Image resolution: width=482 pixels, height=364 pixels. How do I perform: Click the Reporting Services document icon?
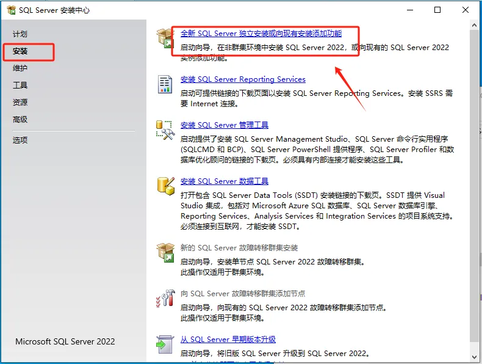165,84
